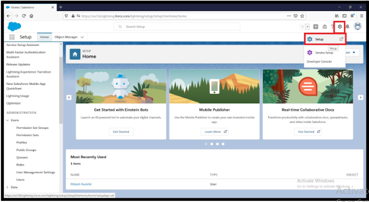The width and height of the screenshot is (369, 202).
Task: Click the Pocket save icon
Action: point(295,16)
